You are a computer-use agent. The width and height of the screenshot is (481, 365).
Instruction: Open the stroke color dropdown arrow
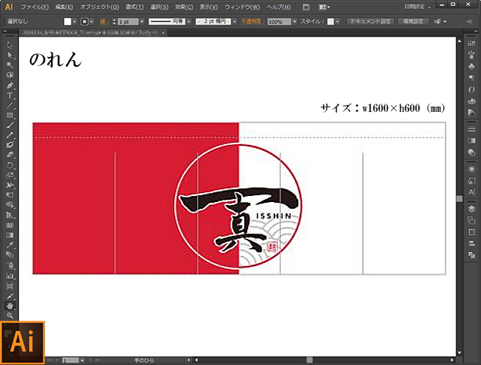click(x=92, y=22)
